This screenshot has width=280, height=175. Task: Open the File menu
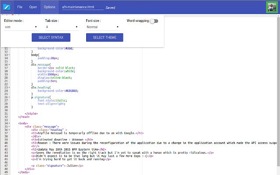[20, 7]
